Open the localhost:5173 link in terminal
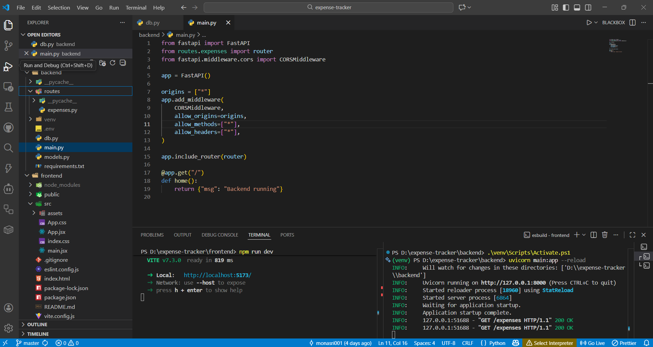 217,275
